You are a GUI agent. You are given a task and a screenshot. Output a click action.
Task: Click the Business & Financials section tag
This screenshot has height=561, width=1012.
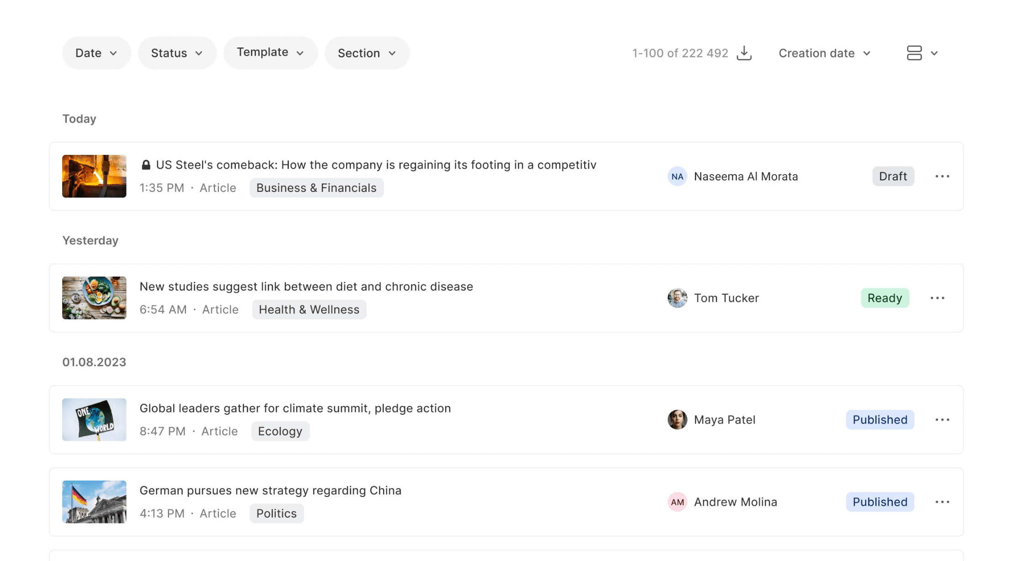pos(316,188)
